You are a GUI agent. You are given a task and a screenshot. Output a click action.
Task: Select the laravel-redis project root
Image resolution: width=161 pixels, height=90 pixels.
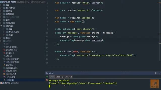(9, 2)
